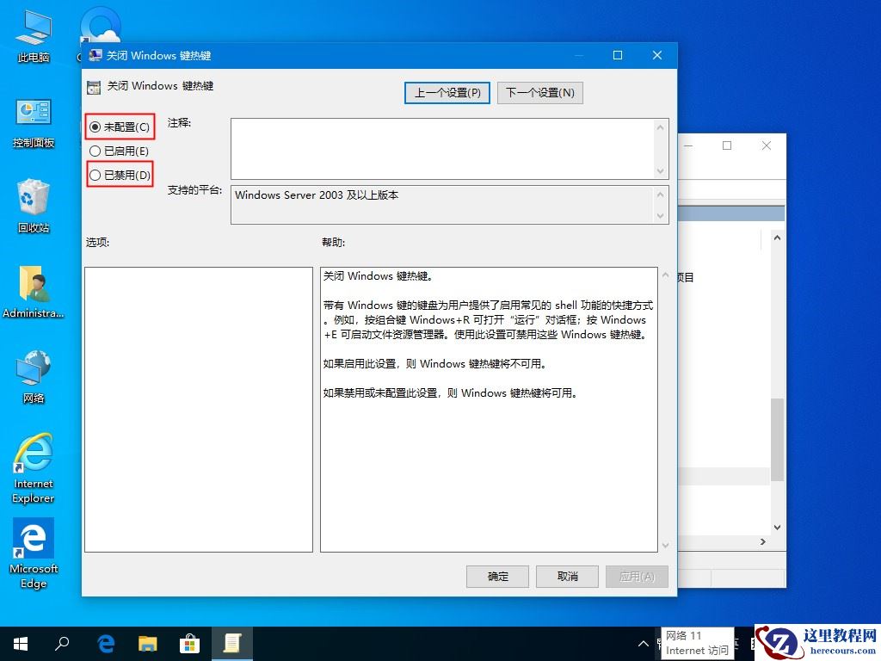Confirm settings with the 确定 button

[497, 577]
